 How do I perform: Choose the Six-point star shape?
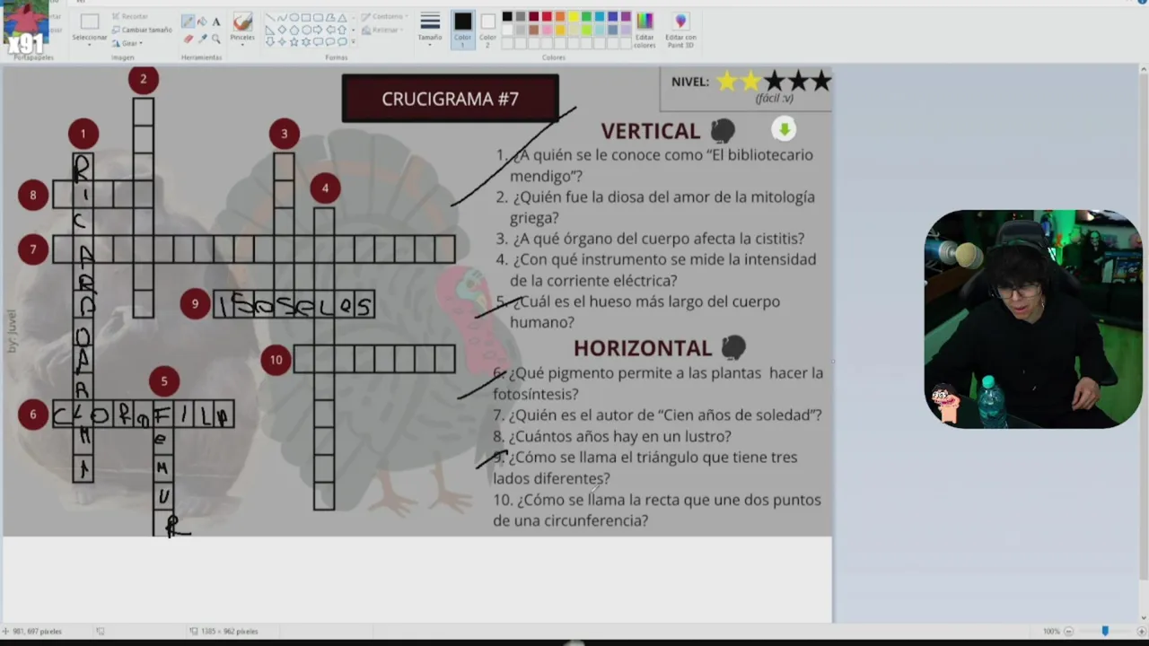click(306, 41)
